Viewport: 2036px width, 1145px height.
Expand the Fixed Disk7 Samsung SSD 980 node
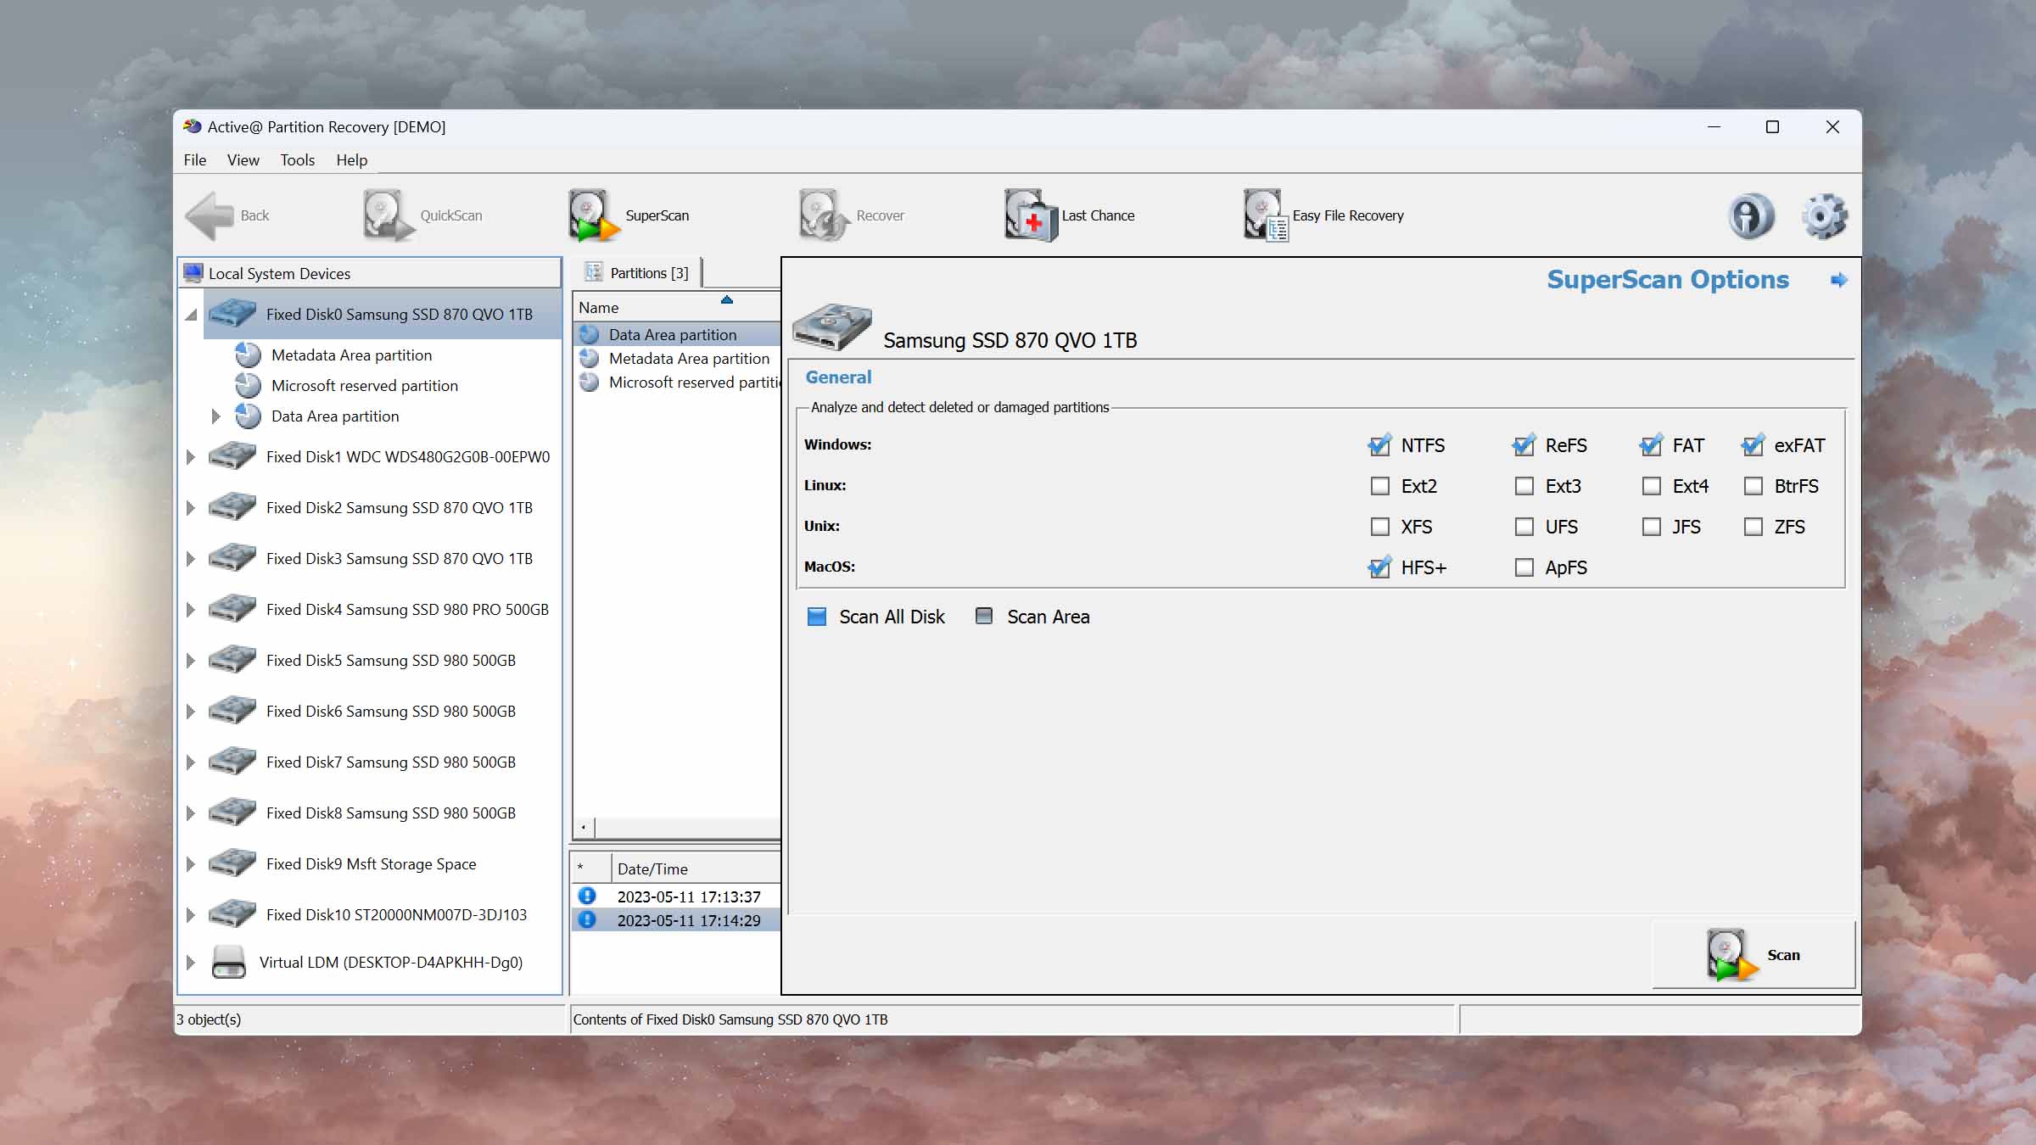tap(191, 762)
